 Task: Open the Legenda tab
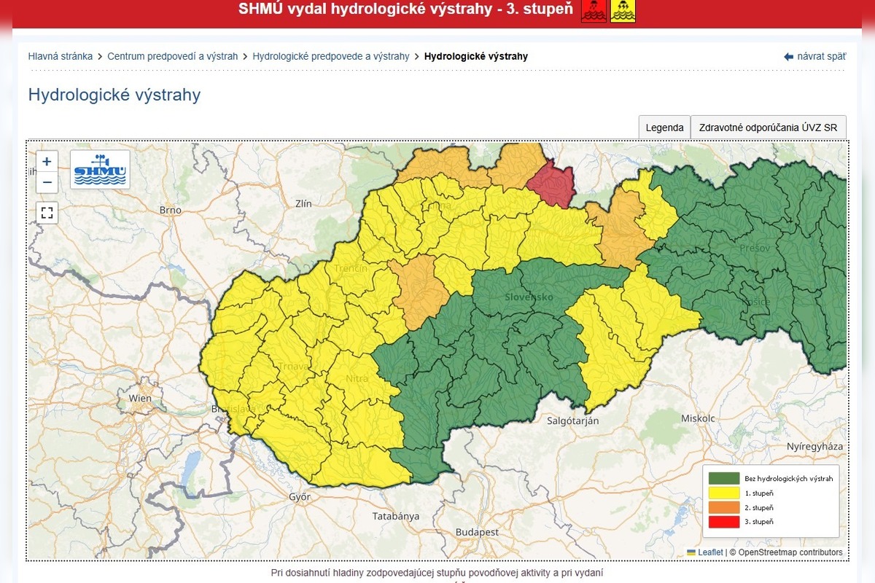[664, 128]
